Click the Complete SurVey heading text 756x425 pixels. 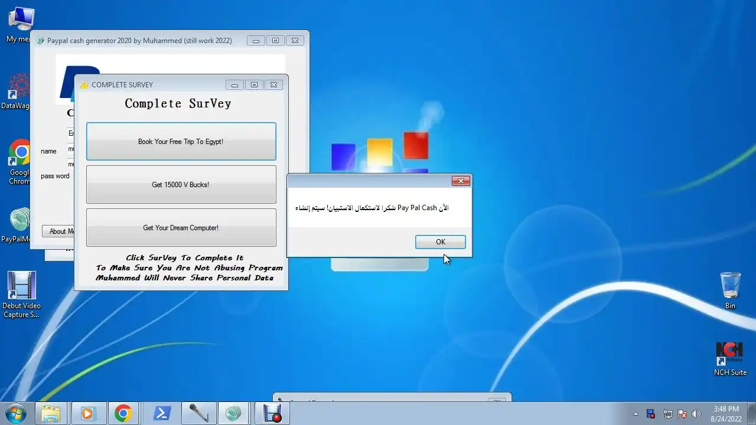pyautogui.click(x=178, y=104)
